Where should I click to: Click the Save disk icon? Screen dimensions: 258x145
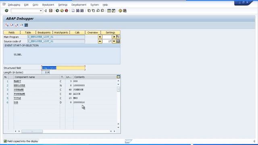click(51, 11)
